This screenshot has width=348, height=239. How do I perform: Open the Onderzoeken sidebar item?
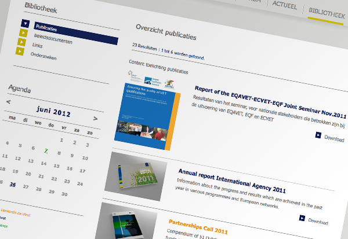tap(43, 56)
